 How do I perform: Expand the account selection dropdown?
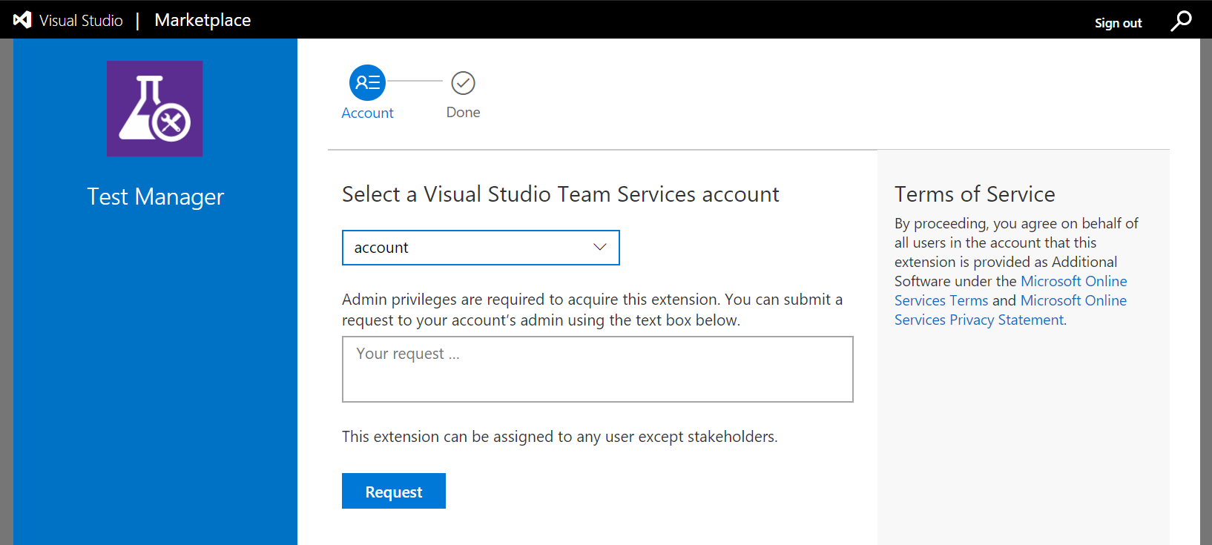481,248
